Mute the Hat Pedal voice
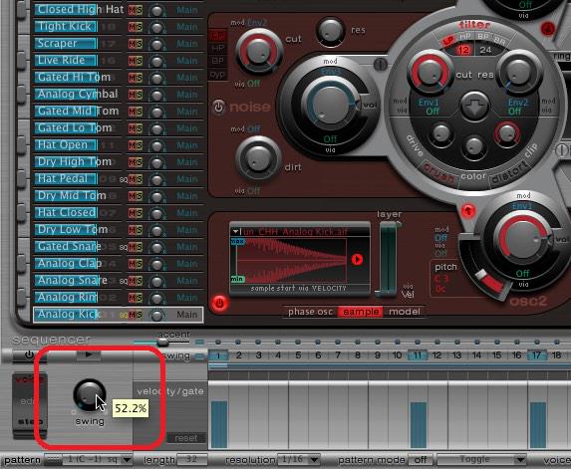Image resolution: width=571 pixels, height=469 pixels. (x=132, y=179)
